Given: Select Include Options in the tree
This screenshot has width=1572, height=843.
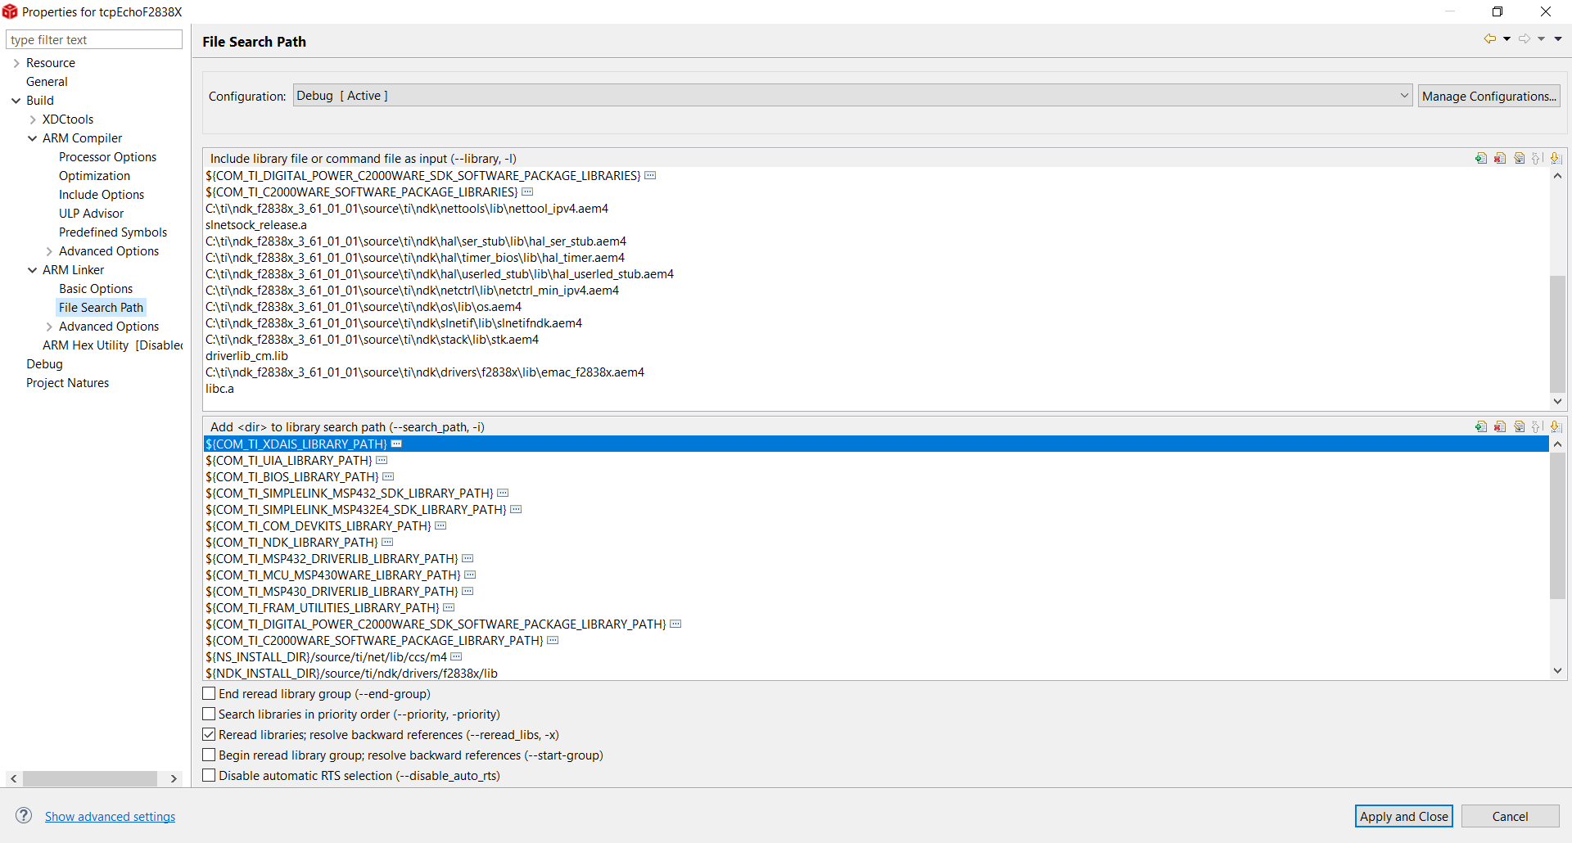Looking at the screenshot, I should pyautogui.click(x=102, y=195).
